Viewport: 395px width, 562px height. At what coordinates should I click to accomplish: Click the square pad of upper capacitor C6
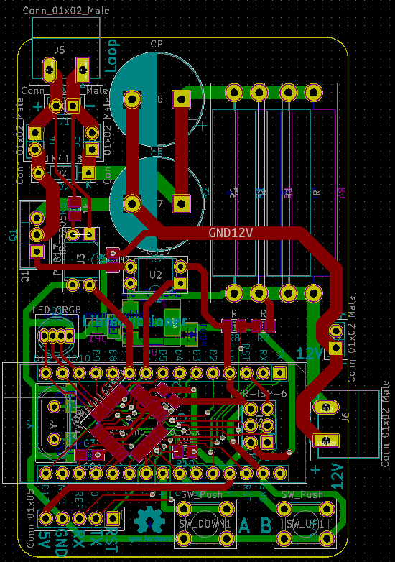181,99
